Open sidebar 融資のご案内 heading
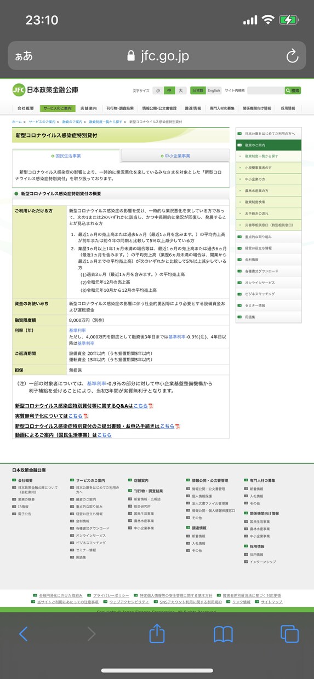The width and height of the screenshot is (314, 679). [x=268, y=145]
